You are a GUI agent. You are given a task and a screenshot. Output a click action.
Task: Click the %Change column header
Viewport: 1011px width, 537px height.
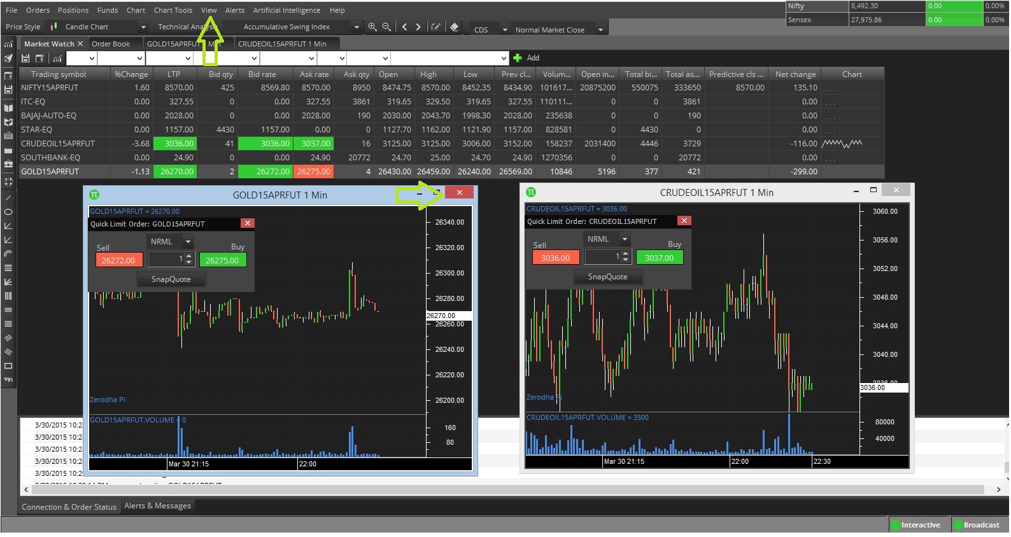[x=131, y=74]
